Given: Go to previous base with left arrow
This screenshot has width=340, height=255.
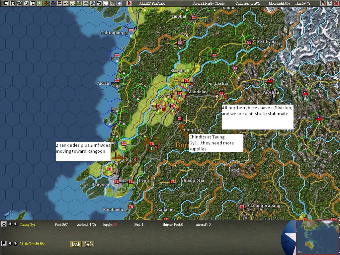Looking at the screenshot, I should (10, 224).
